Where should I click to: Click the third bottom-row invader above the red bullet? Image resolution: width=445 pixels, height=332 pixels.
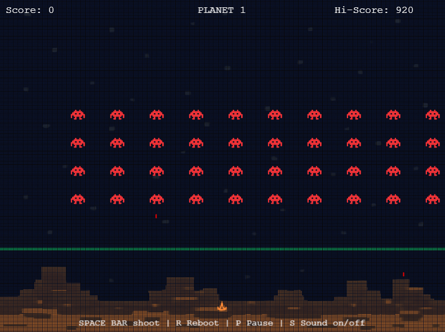tap(157, 199)
